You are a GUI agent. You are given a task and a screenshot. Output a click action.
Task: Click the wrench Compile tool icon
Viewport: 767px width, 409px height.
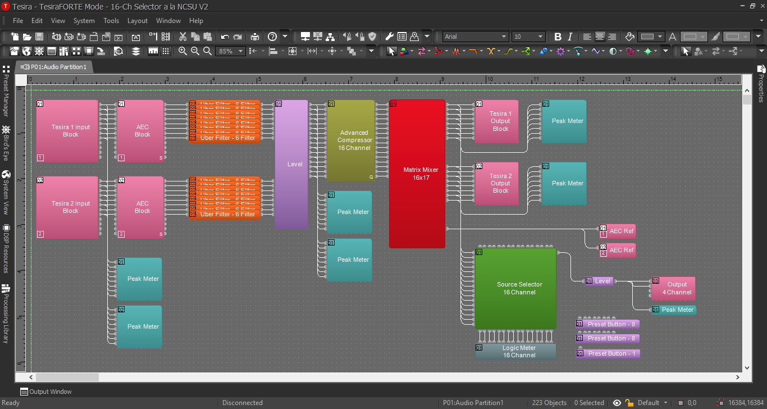tap(389, 37)
